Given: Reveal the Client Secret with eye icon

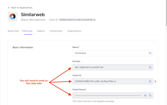Looking at the screenshot, I should click(145, 96).
